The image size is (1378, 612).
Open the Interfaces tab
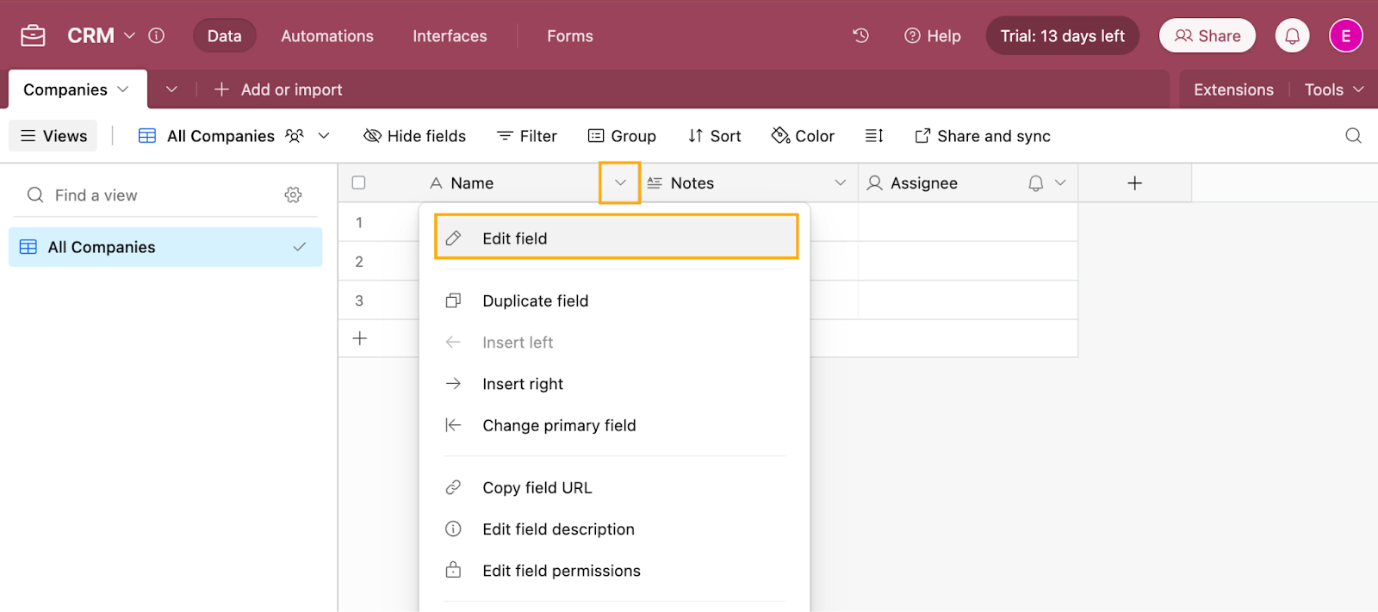450,36
